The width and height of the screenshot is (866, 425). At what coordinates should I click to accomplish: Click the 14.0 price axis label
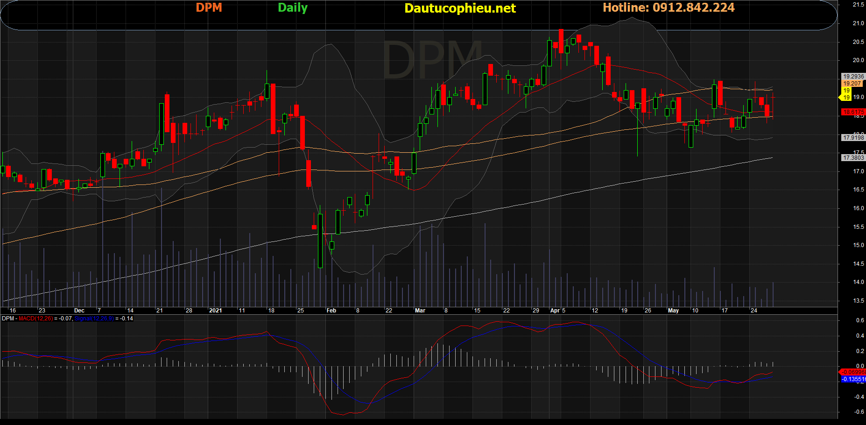859,282
